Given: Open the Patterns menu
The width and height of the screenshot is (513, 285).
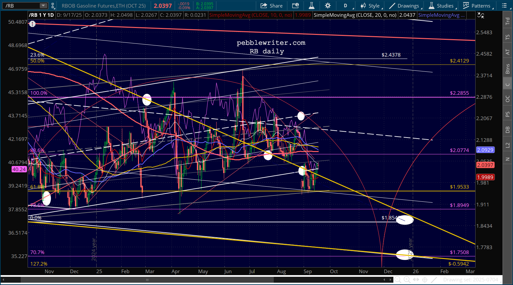Looking at the screenshot, I should tap(477, 6).
